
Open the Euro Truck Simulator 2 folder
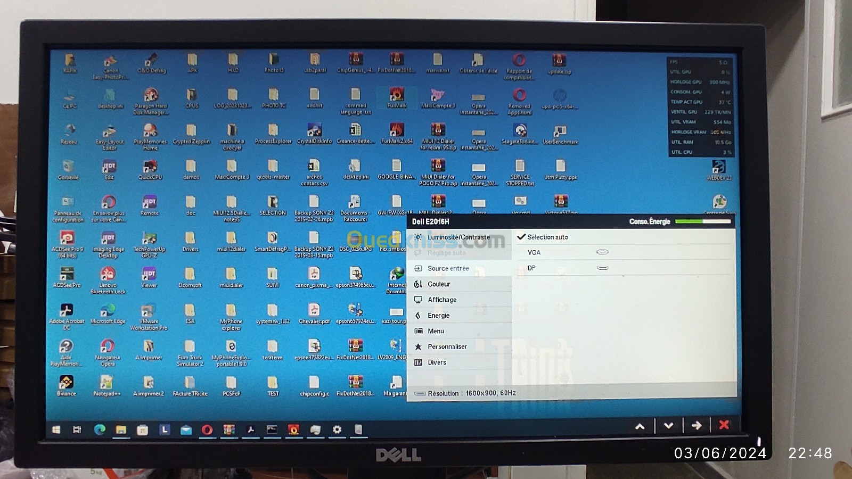coord(190,353)
